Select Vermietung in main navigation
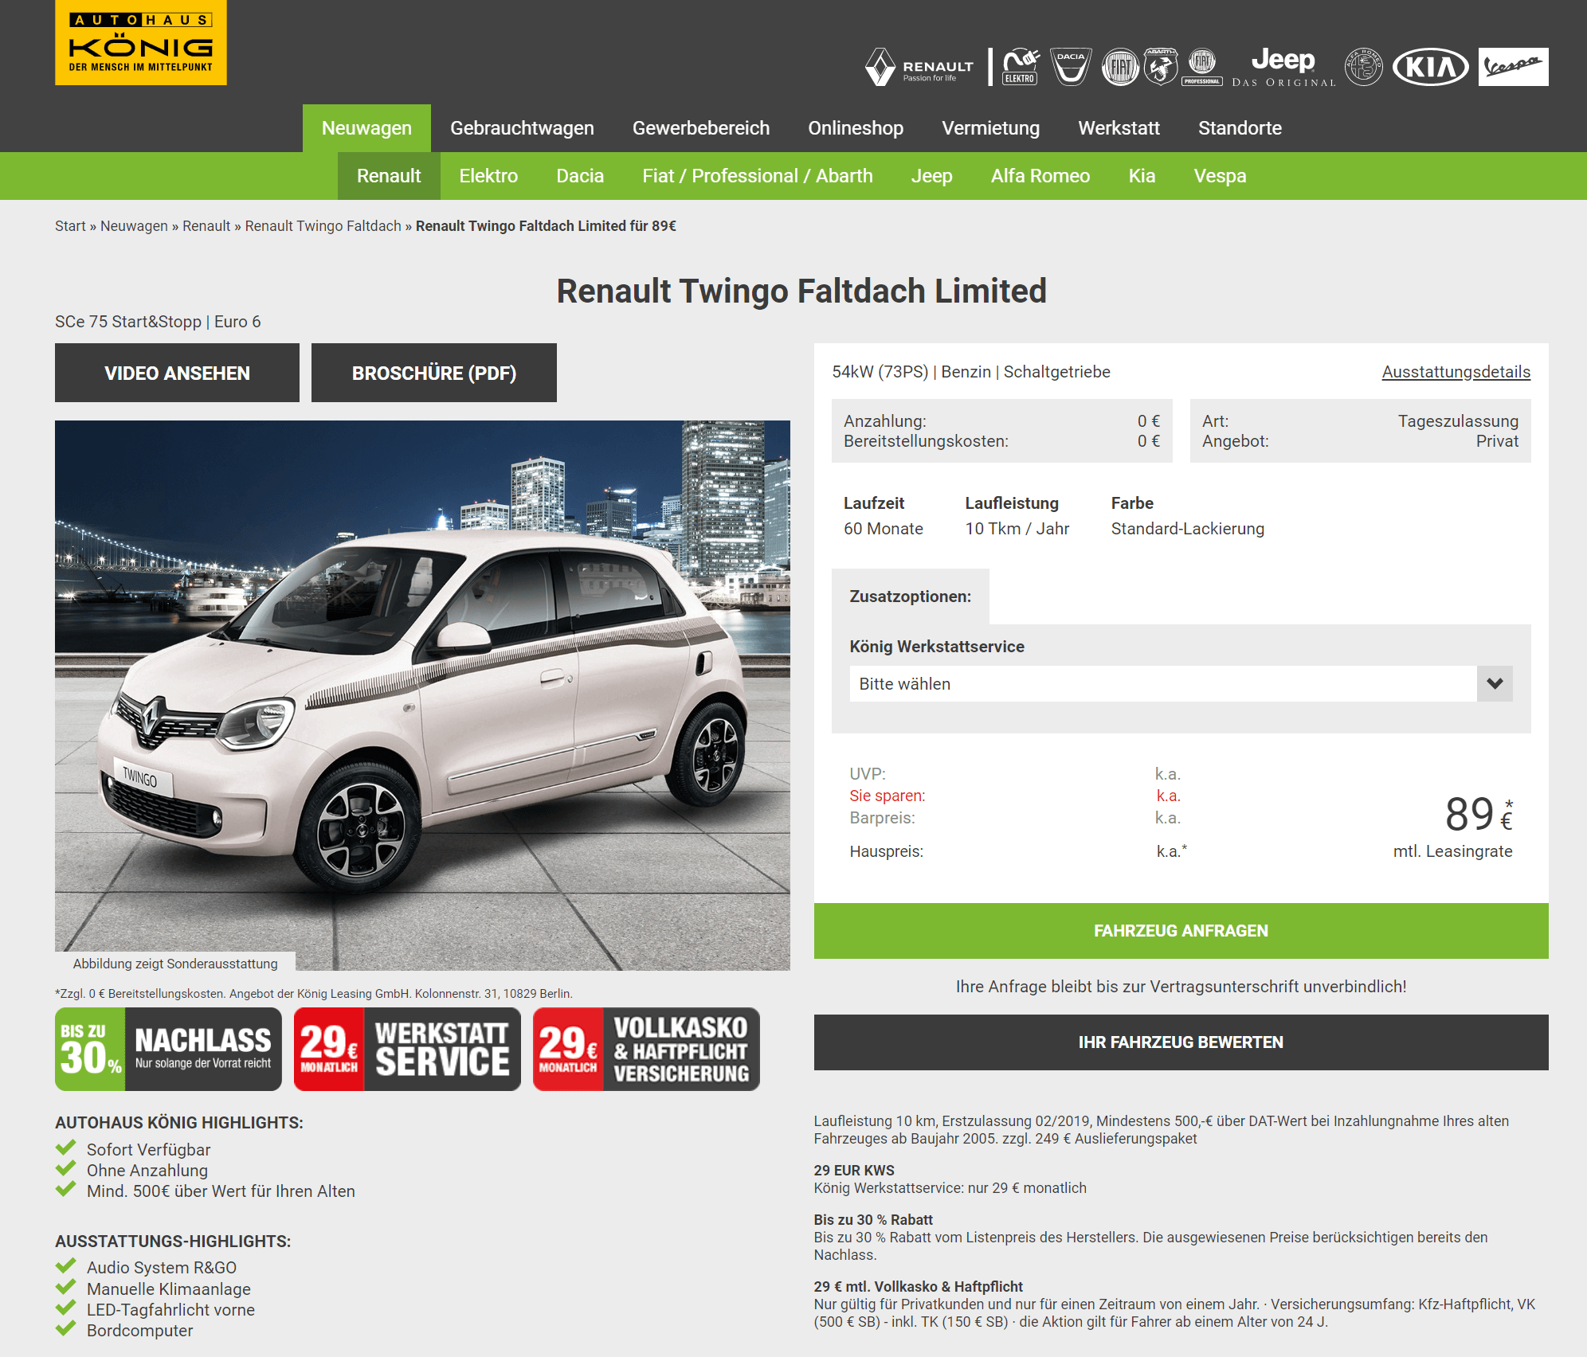The image size is (1587, 1357). tap(990, 128)
